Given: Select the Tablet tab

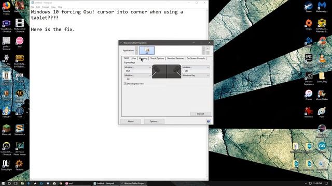Looking at the screenshot, I should [x=127, y=58].
